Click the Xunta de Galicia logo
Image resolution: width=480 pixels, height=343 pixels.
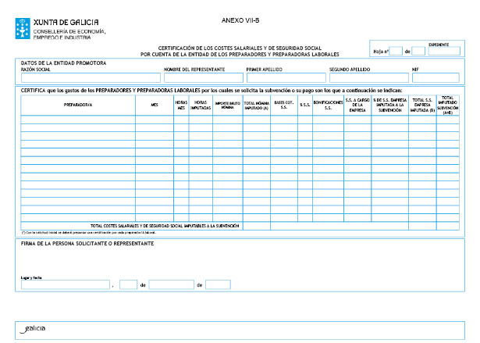[x=55, y=27]
